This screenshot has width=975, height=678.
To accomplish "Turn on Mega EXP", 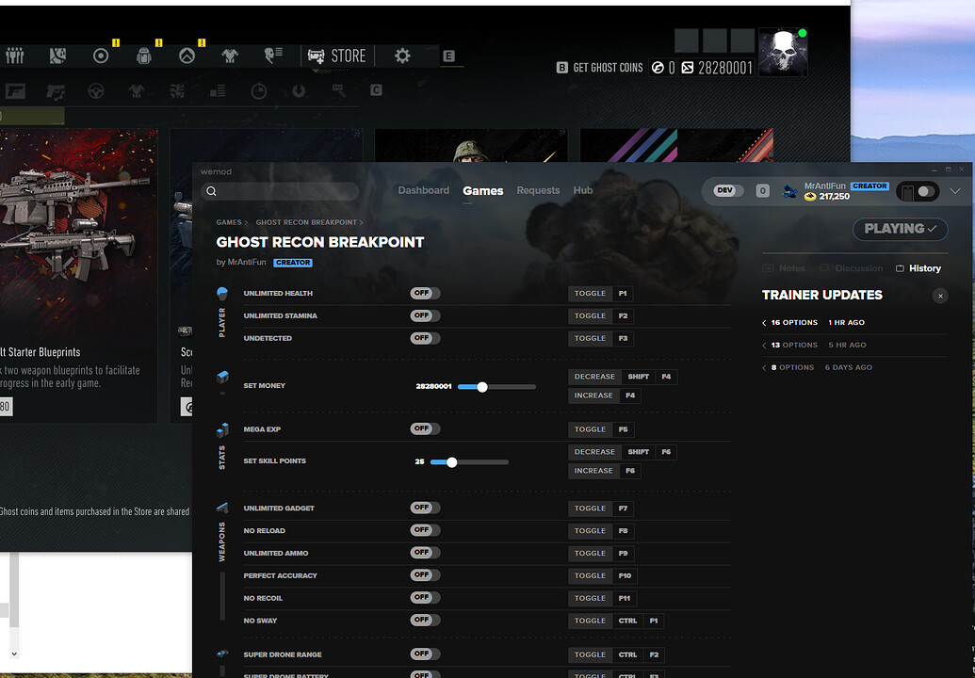I will coord(424,429).
